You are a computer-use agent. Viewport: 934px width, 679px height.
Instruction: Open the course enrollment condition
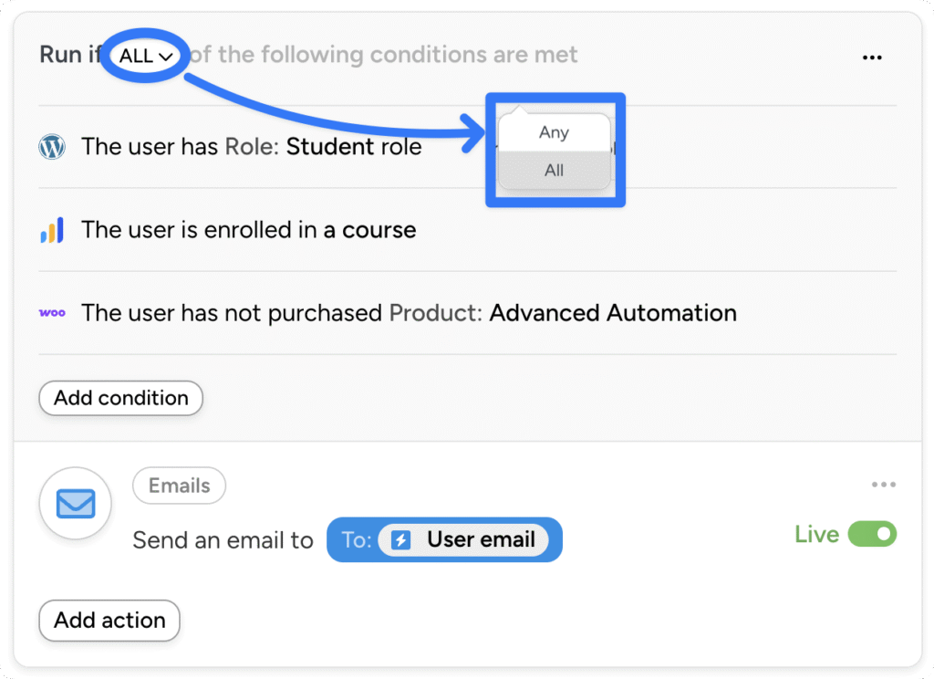tap(249, 230)
